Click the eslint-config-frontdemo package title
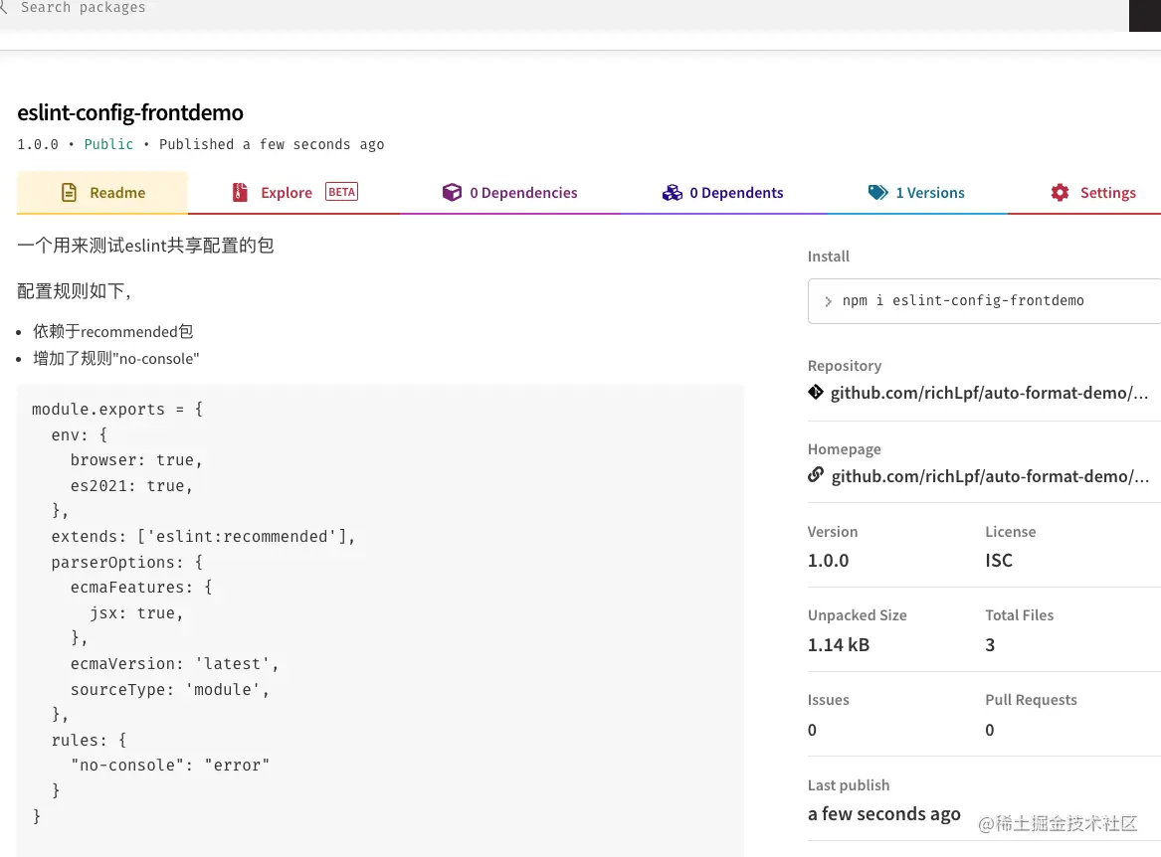This screenshot has width=1161, height=857. coord(130,112)
